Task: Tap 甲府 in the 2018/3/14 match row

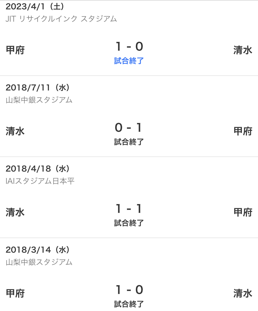Action: pos(15,293)
